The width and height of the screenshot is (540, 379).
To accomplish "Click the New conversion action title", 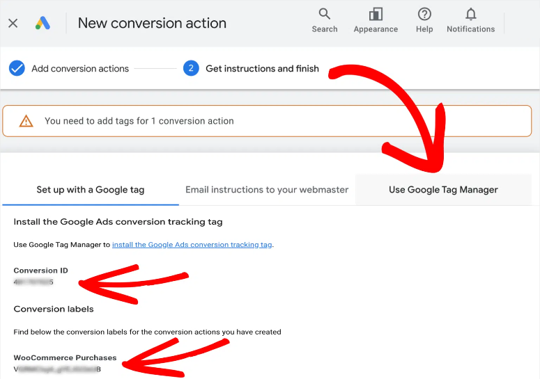I will pyautogui.click(x=152, y=24).
